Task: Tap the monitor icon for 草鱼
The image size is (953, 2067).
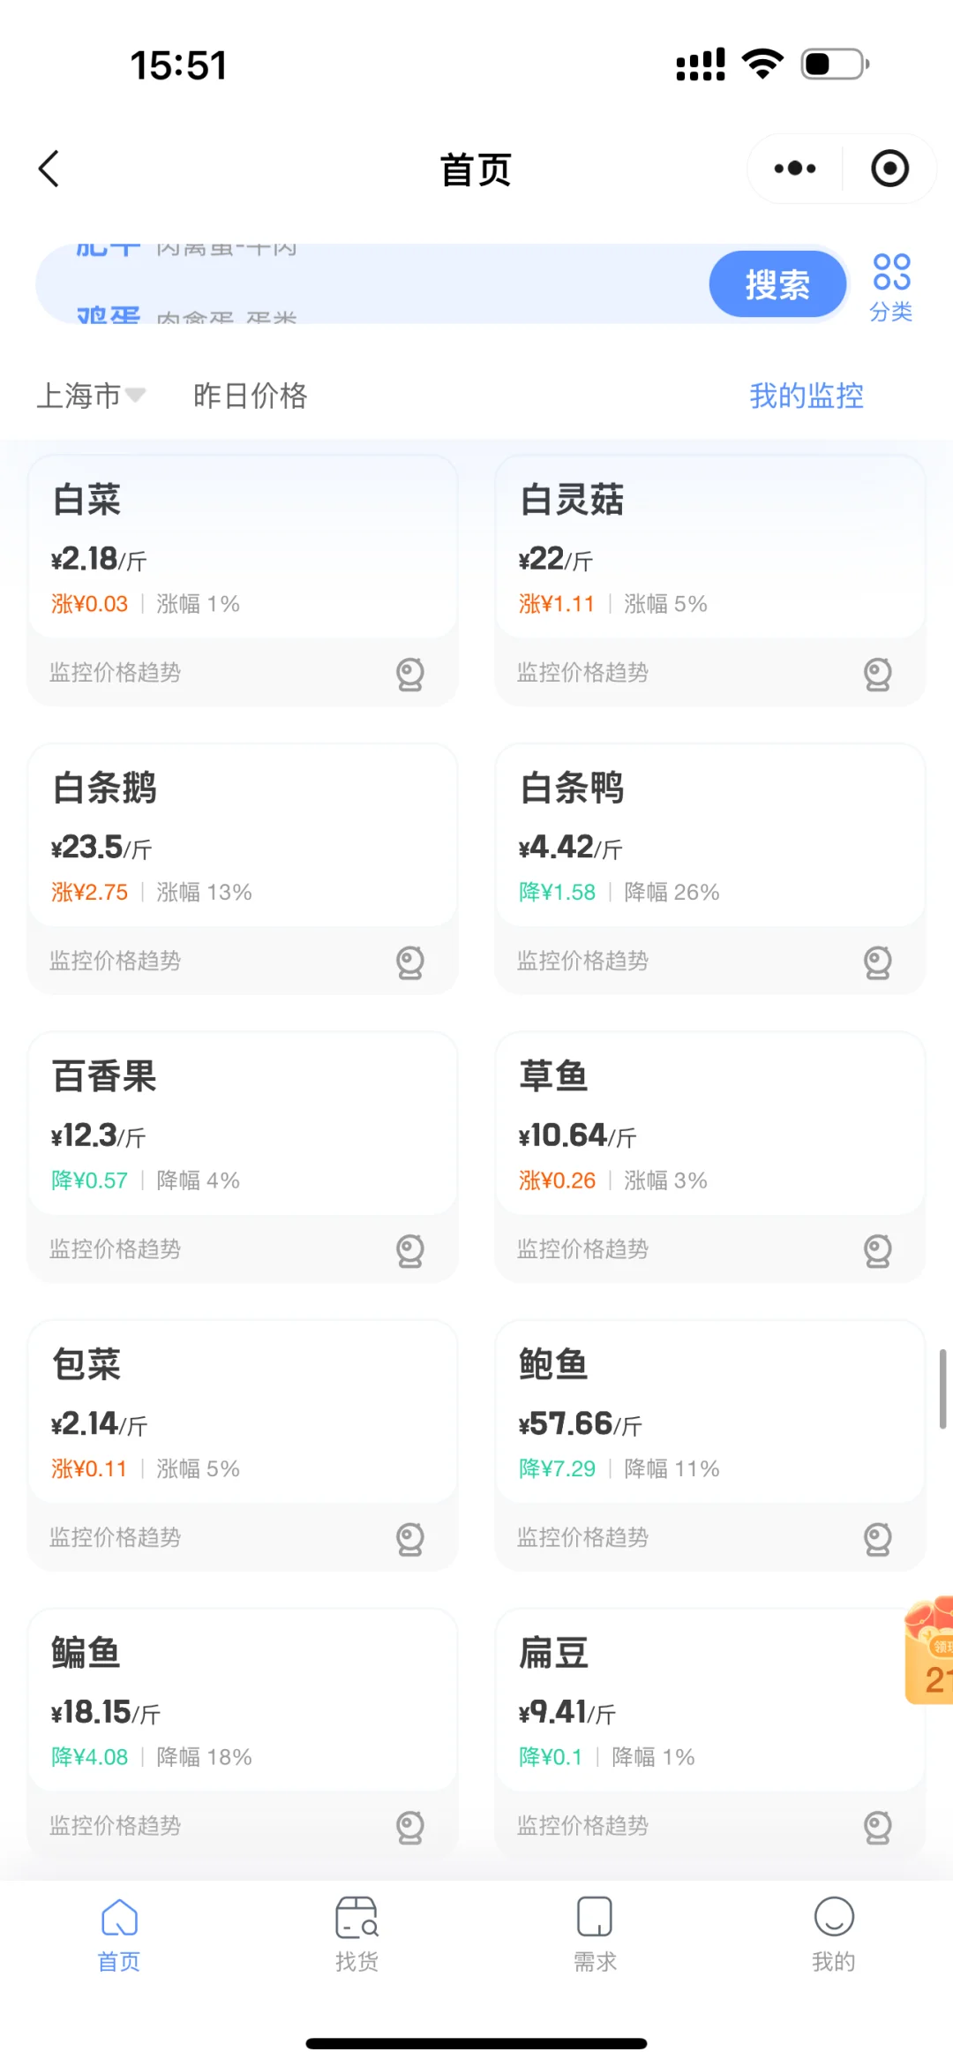Action: (877, 1250)
